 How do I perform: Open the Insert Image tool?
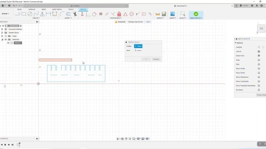[172, 14]
